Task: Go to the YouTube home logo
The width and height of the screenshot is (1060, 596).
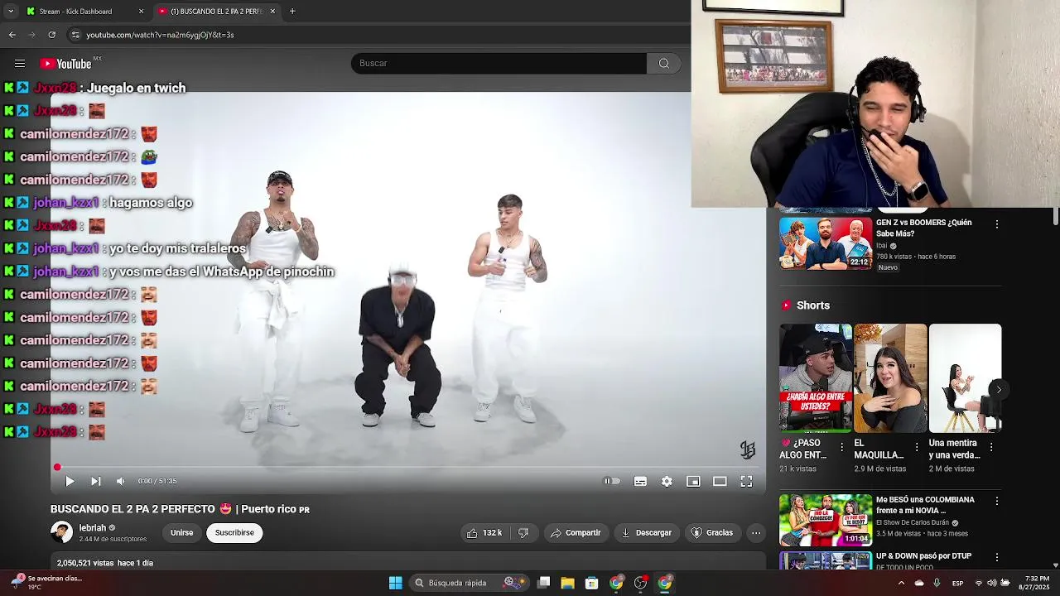Action: (x=66, y=64)
